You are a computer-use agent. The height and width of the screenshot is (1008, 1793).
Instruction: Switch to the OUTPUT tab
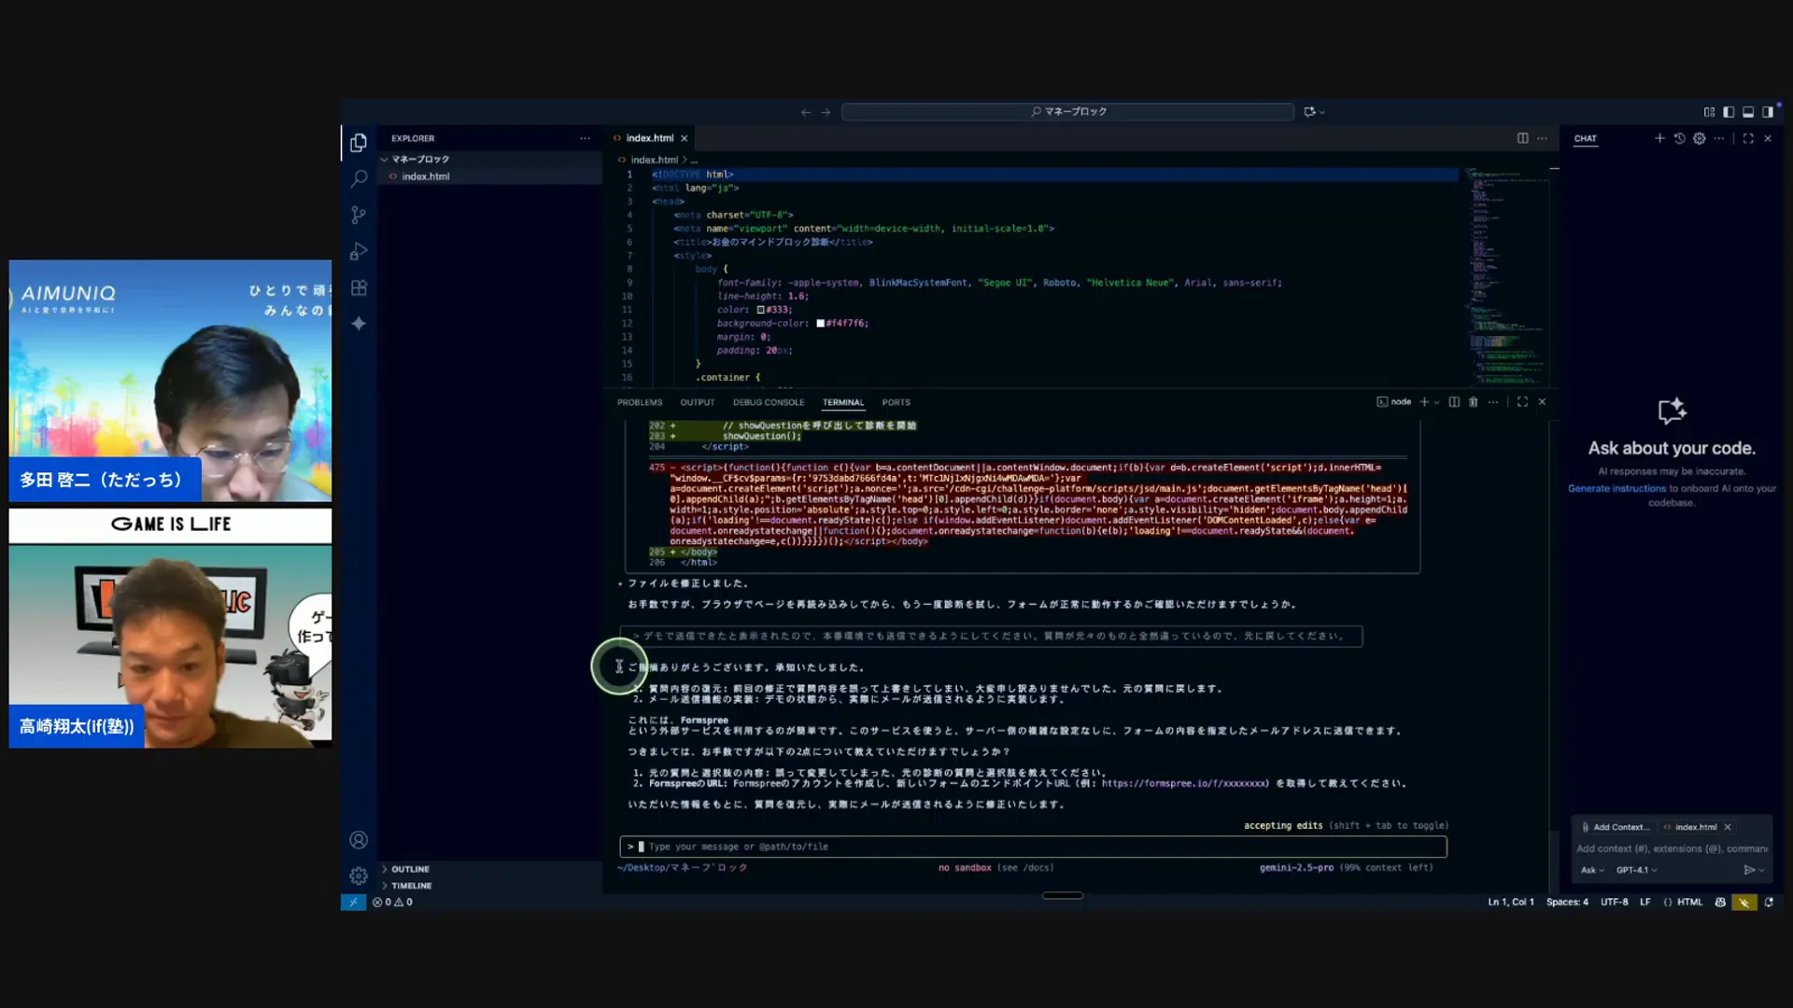(x=697, y=402)
